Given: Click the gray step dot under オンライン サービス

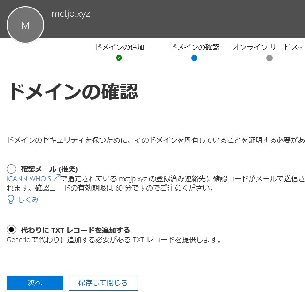Looking at the screenshot, I should click(x=269, y=58).
